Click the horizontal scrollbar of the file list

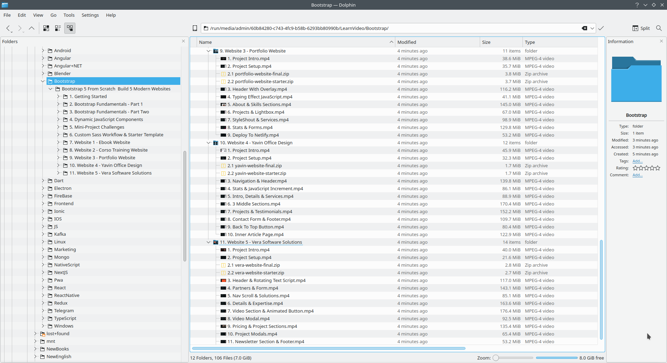[329, 348]
